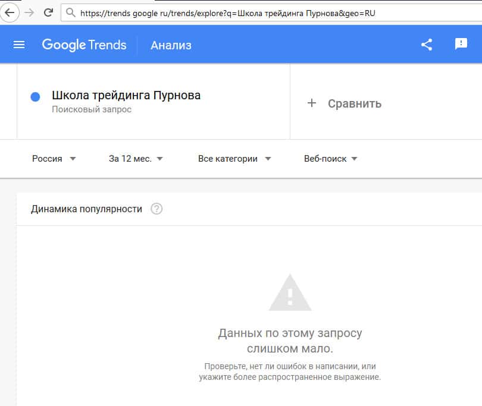This screenshot has width=482, height=406.
Task: Click the share icon in the header
Action: point(427,45)
